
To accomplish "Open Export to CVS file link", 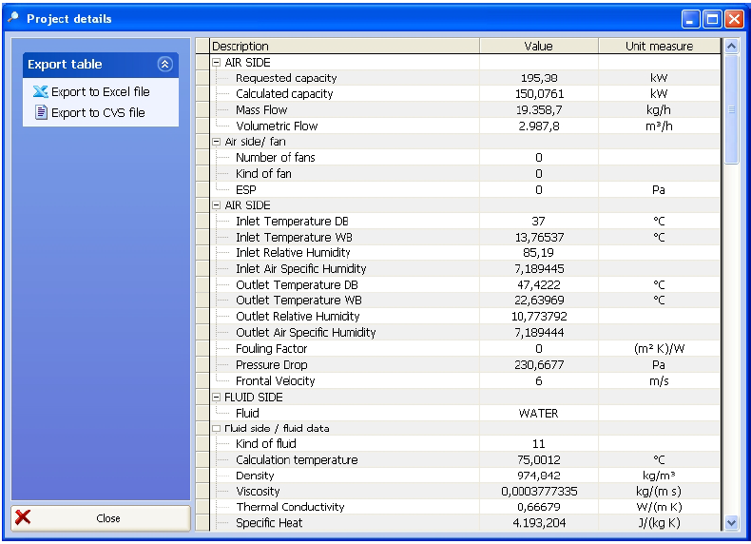I will (x=98, y=112).
